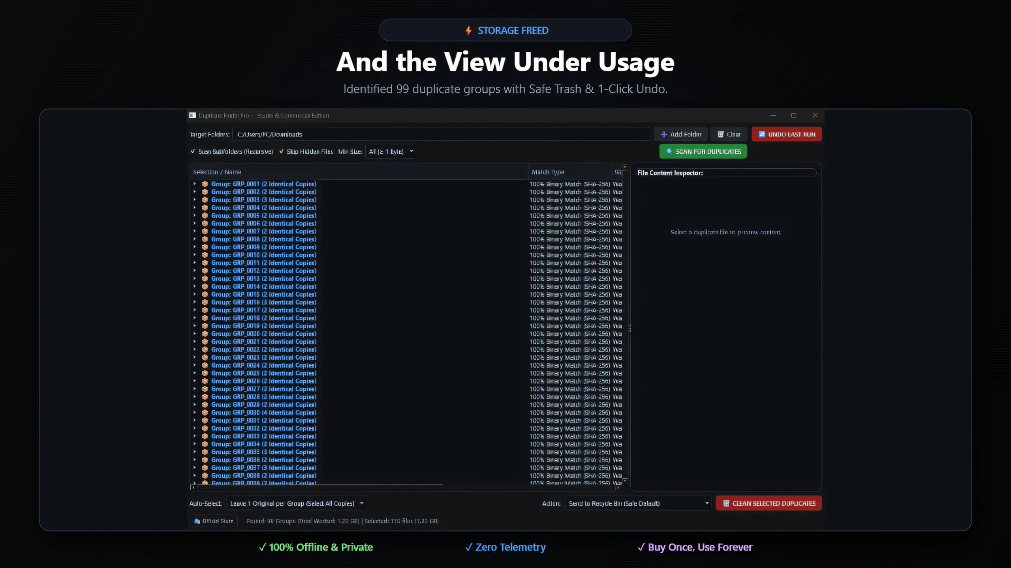The width and height of the screenshot is (1011, 568).
Task: Click box icon of Group GRP_0033
Action: [x=205, y=436]
